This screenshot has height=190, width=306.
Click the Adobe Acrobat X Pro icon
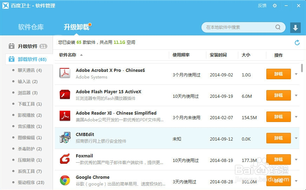(65, 73)
